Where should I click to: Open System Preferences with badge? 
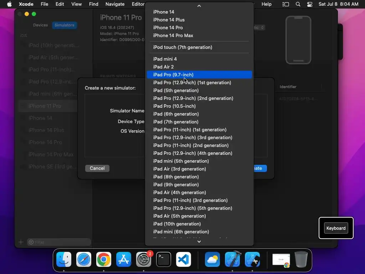(144, 259)
